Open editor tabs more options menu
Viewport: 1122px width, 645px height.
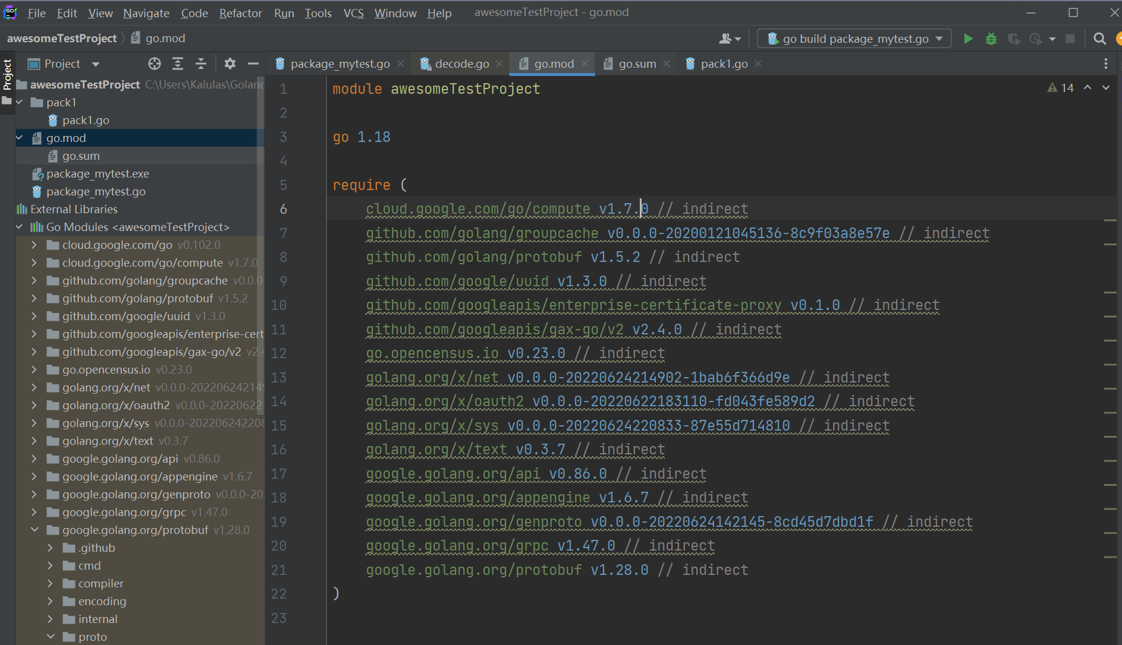(1106, 64)
